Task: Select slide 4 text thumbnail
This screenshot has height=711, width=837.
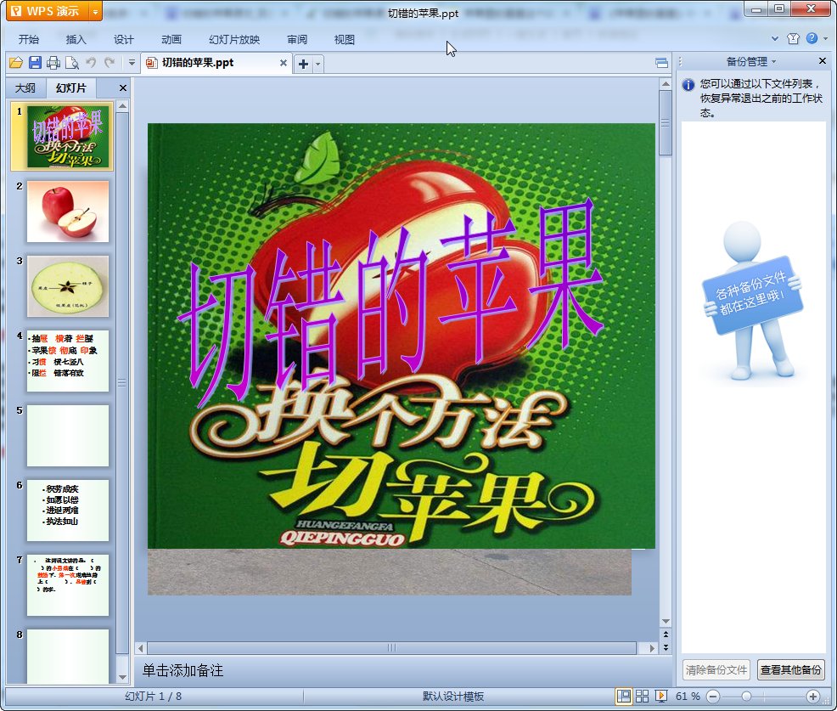Action: (x=68, y=361)
